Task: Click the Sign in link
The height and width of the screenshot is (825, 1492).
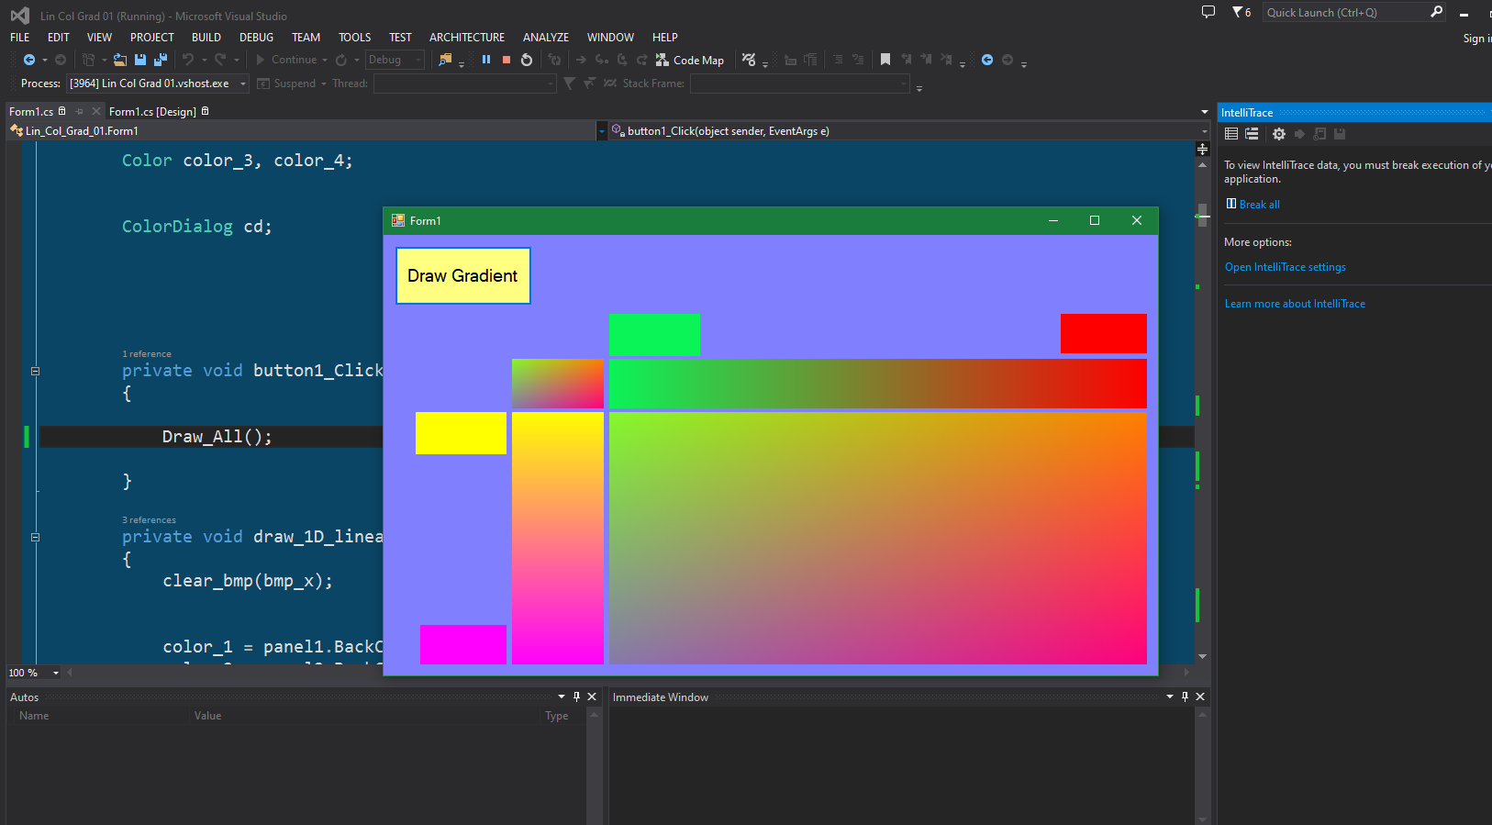Action: coord(1477,39)
